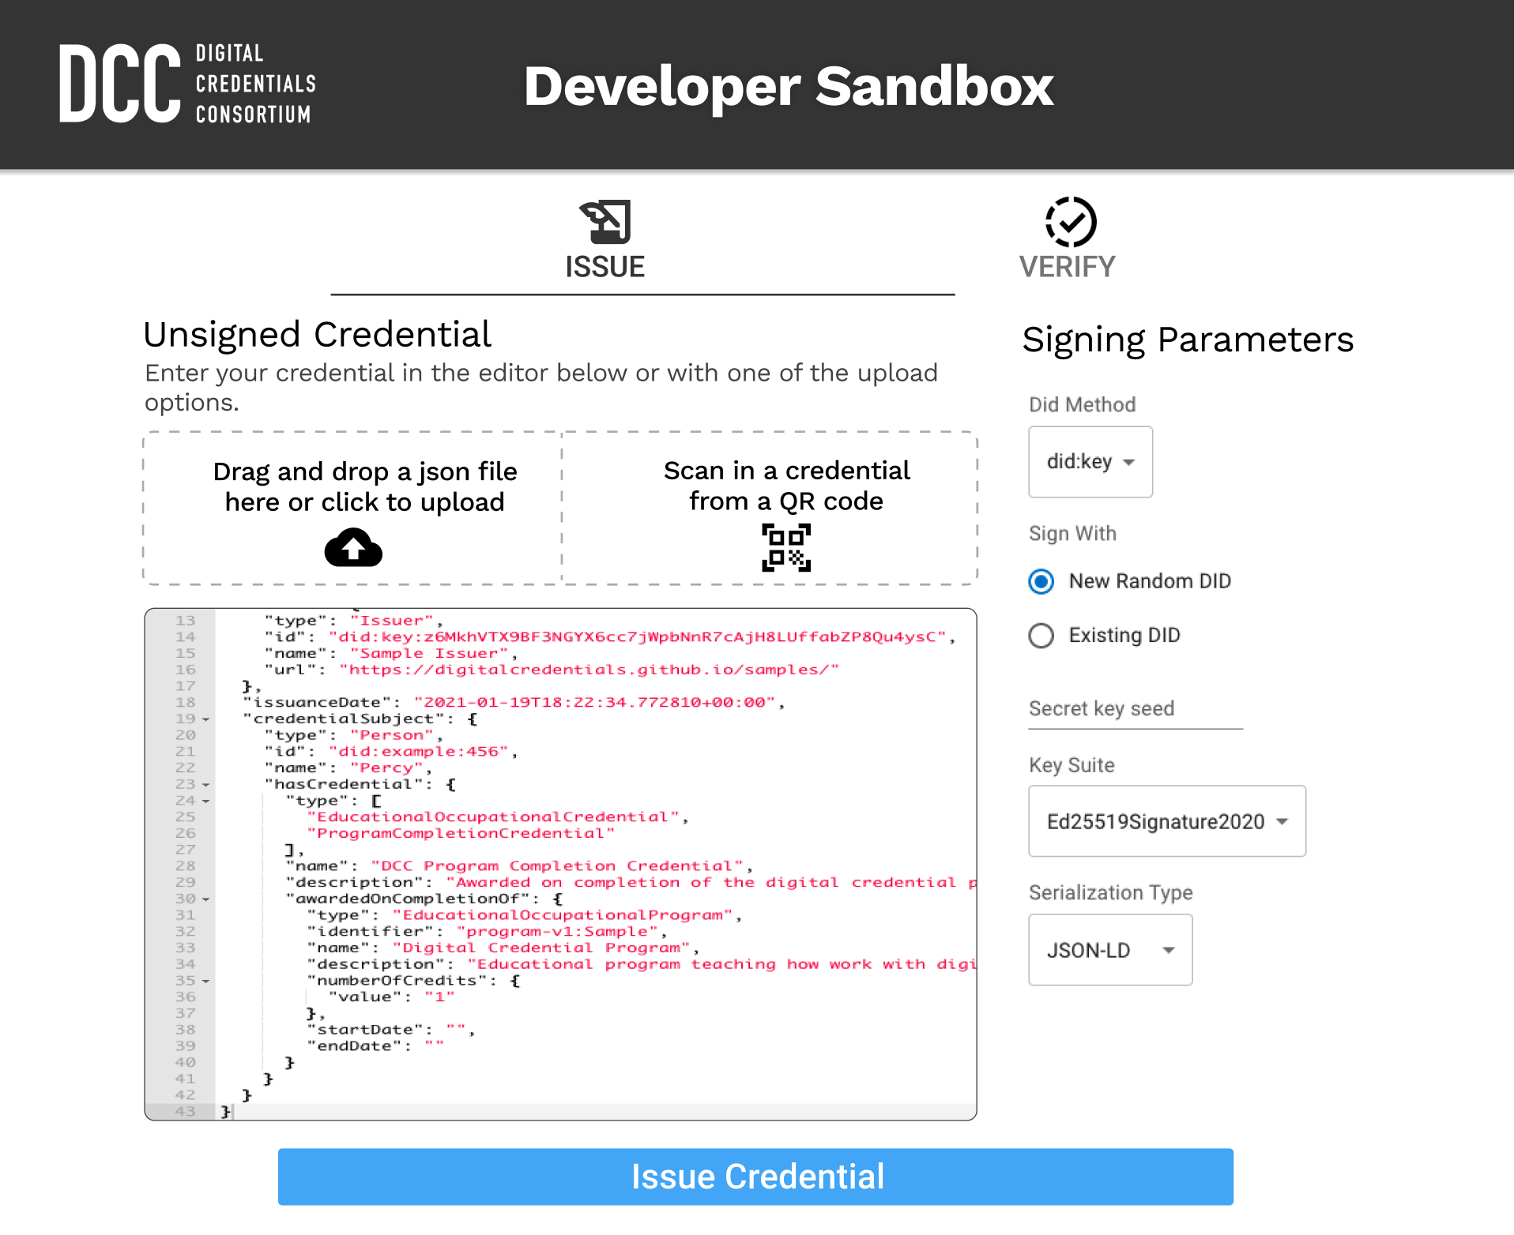Collapse the hasCredential block at line 23
The height and width of the screenshot is (1235, 1514).
(x=205, y=785)
